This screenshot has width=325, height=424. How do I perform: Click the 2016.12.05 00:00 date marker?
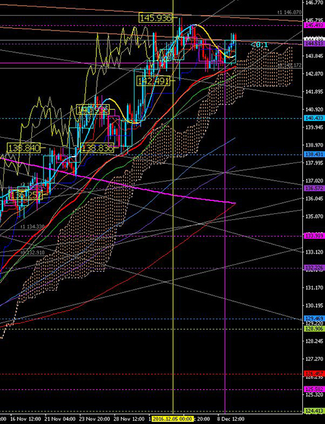[172, 419]
